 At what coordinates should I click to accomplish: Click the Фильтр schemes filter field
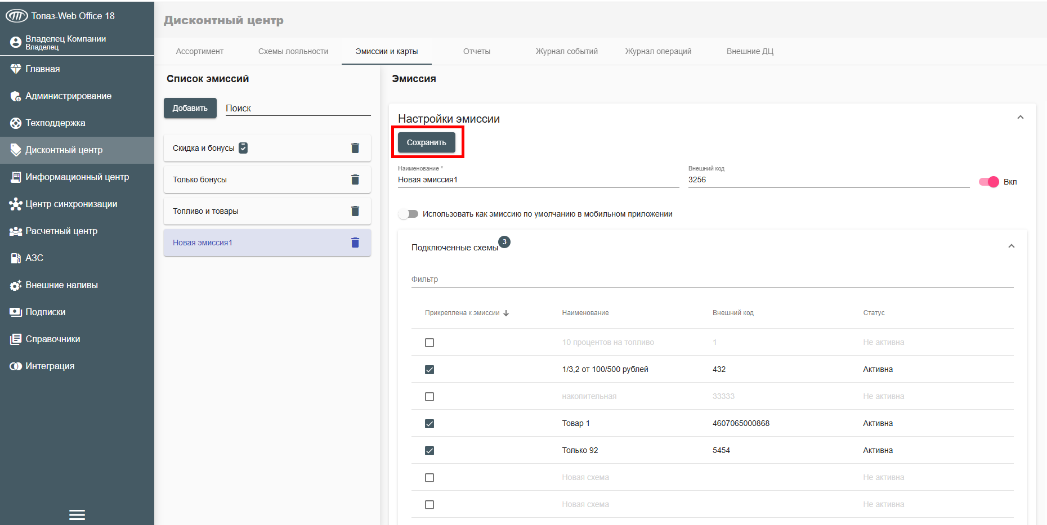tap(713, 279)
